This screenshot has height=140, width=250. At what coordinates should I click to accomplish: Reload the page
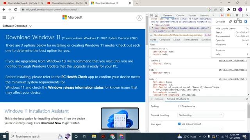click(16, 9)
